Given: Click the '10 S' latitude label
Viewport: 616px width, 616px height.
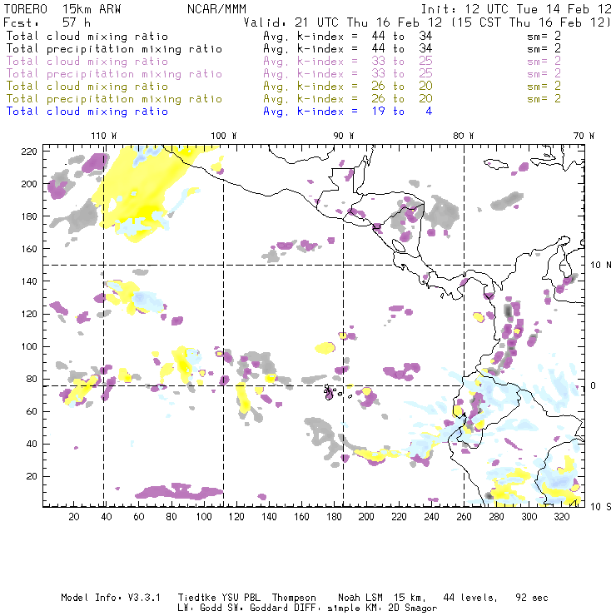Looking at the screenshot, I should tap(601, 506).
